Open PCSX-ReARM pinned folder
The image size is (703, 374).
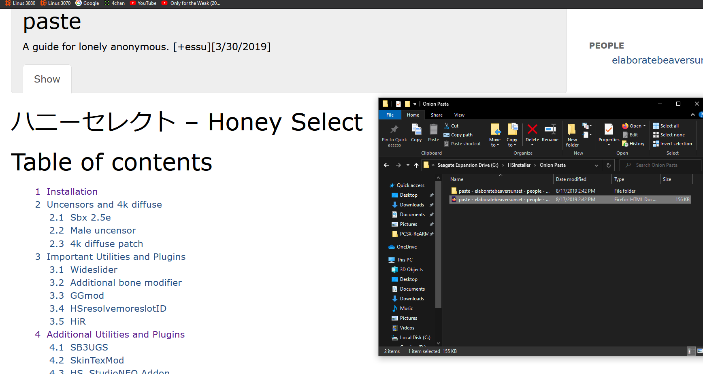(410, 234)
